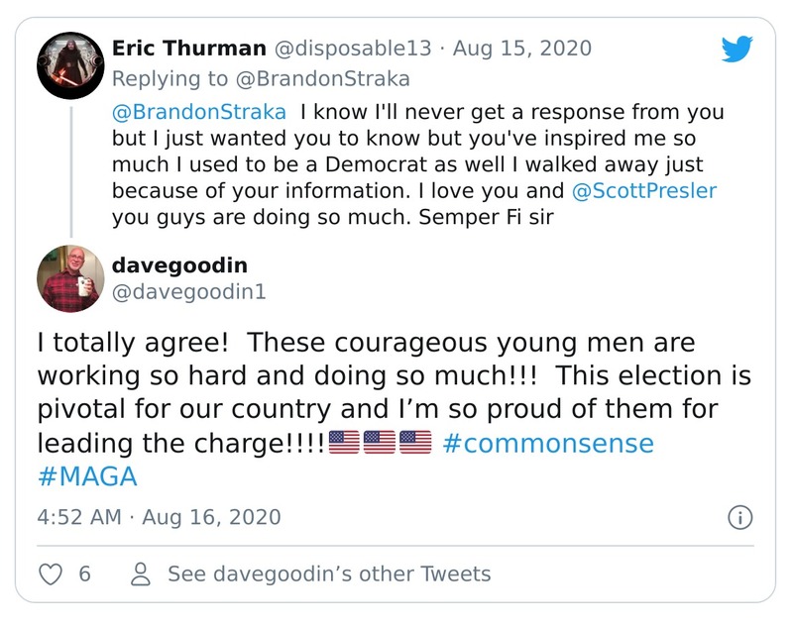Open the #commonsense hashtag
Image resolution: width=793 pixels, height=626 pixels.
point(548,442)
